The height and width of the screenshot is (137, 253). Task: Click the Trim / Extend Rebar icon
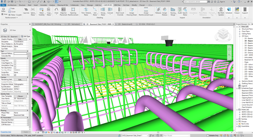click(86, 12)
